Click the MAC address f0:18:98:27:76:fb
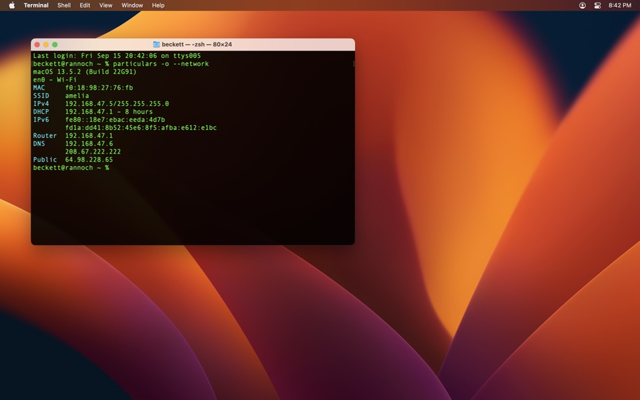This screenshot has width=640, height=400. [99, 88]
